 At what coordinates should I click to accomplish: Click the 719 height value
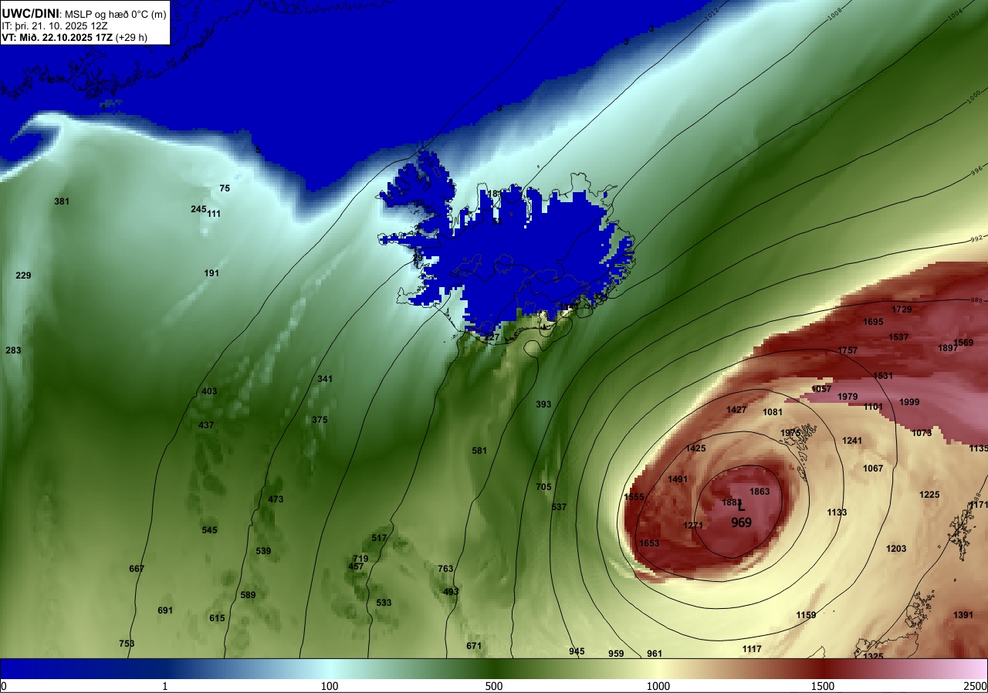point(360,559)
